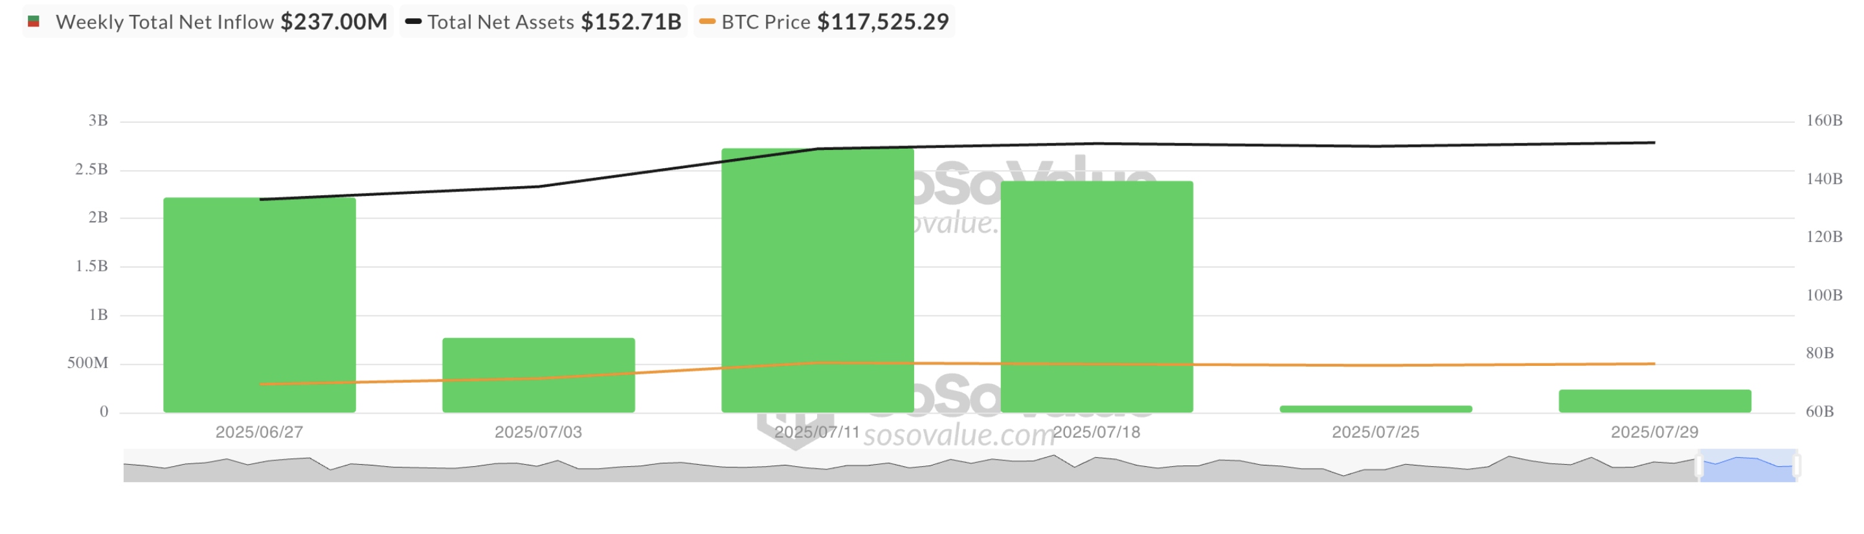
Task: Click the 2025/07/29 date axis label
Action: point(1654,432)
